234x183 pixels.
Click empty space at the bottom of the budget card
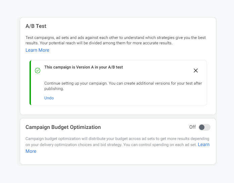(x=118, y=159)
